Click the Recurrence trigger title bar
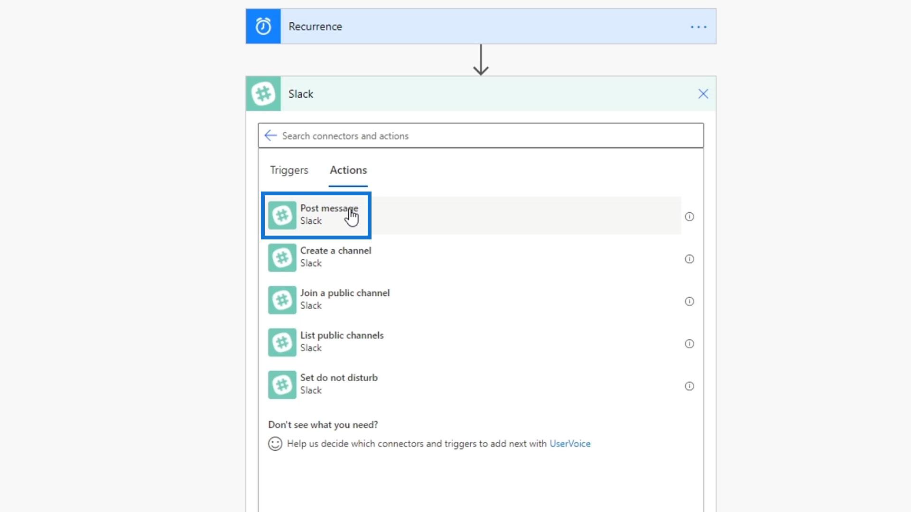911x512 pixels. 474,27
